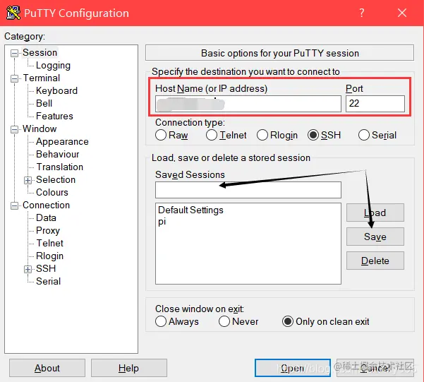The height and width of the screenshot is (382, 424).
Task: Open the Appearance settings category
Action: coord(62,141)
